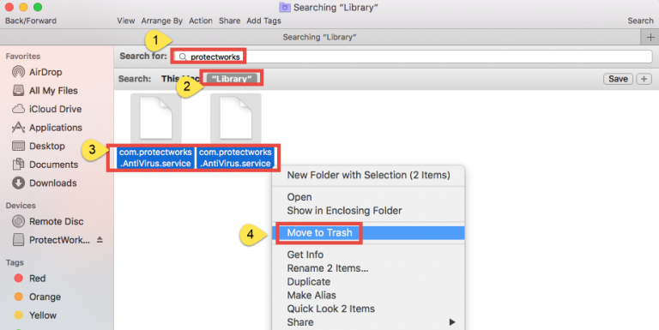Open the Action toolbar menu
Image resolution: width=659 pixels, height=330 pixels.
201,21
